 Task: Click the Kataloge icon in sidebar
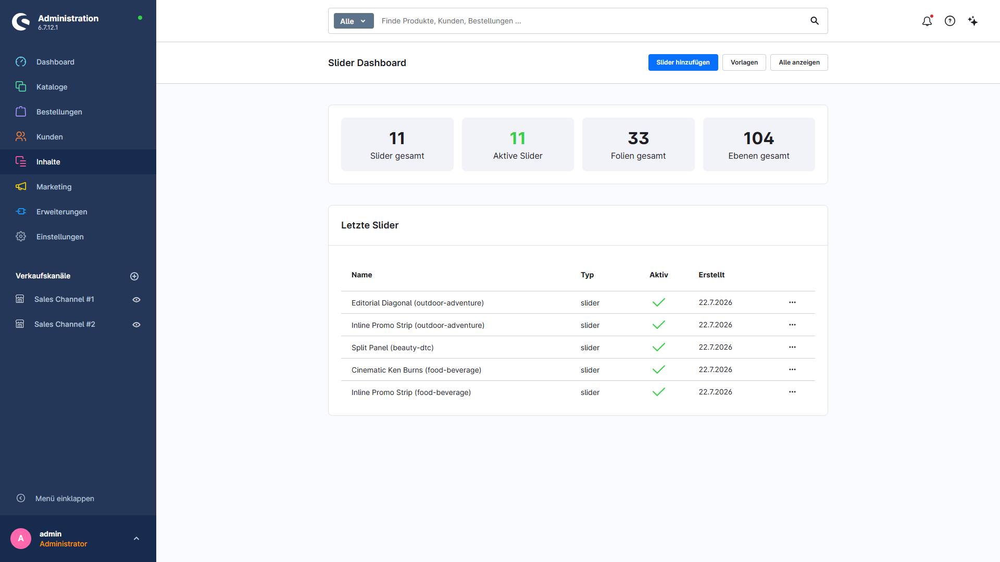pos(21,87)
